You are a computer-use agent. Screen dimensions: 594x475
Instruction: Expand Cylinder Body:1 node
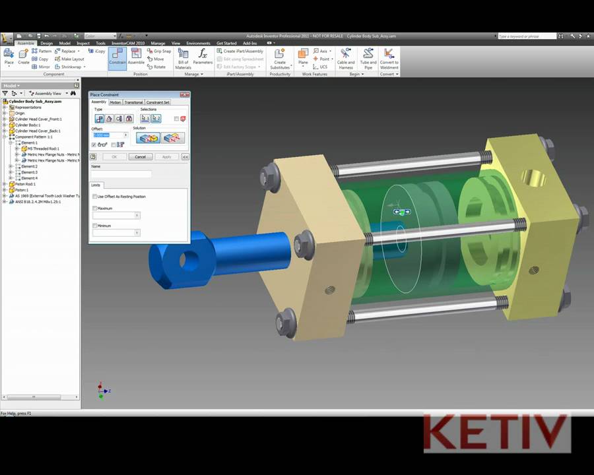[x=5, y=125]
